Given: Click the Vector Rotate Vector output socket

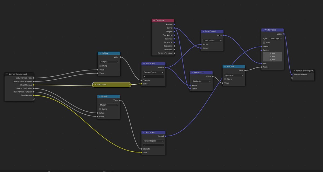Looking at the screenshot, I should coord(284,34).
